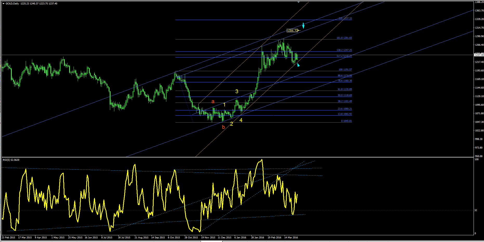Click Fibonacci label '100 1191.57'
This screenshot has width=484, height=242.
click(x=345, y=70)
